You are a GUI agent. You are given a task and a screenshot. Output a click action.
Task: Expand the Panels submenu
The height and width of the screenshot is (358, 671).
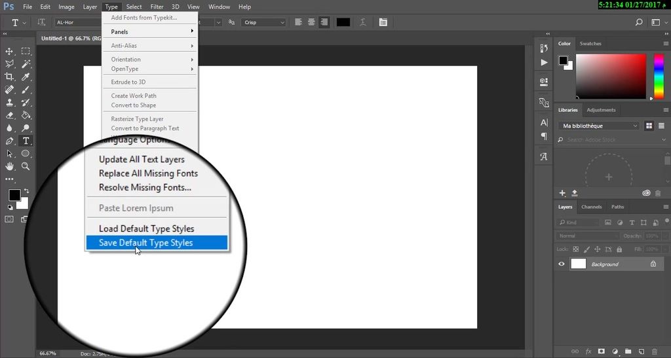coord(150,31)
